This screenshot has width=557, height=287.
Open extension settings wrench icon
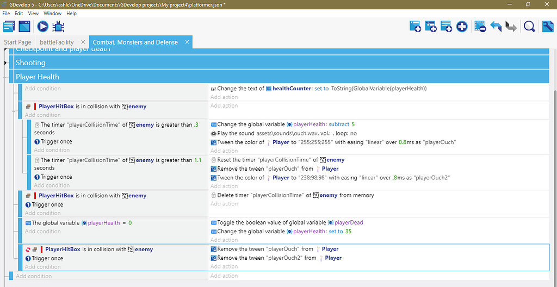tap(547, 27)
